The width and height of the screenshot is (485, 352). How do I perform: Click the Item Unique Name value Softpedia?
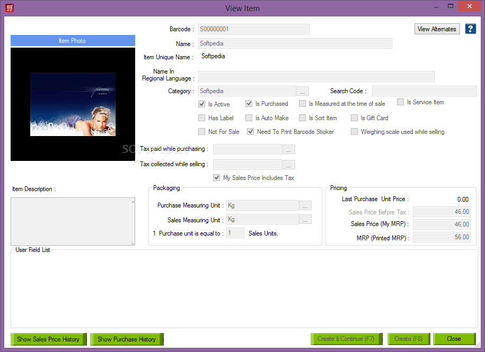[x=213, y=56]
